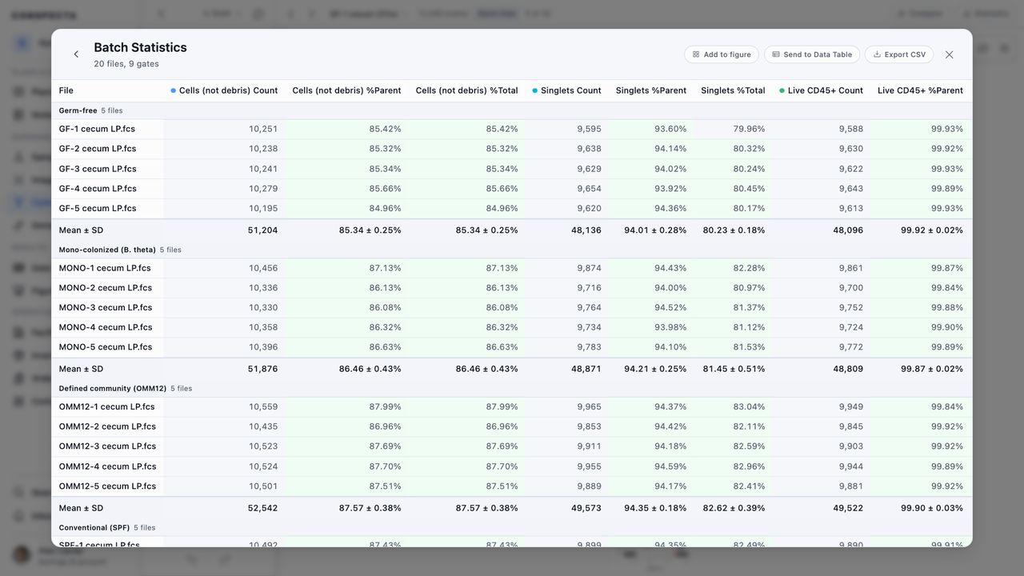Select the Germ-free group header row
The height and width of the screenshot is (576, 1024).
coord(512,110)
